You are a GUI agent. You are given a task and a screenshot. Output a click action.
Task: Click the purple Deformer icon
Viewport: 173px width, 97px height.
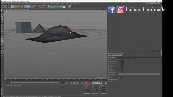[61, 6]
